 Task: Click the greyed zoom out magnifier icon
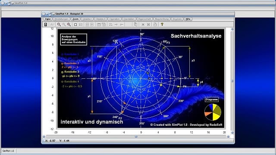click(64, 25)
